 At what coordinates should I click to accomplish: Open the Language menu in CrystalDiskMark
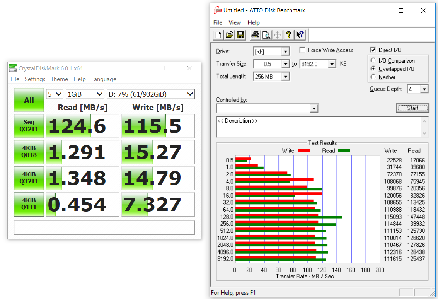104,79
